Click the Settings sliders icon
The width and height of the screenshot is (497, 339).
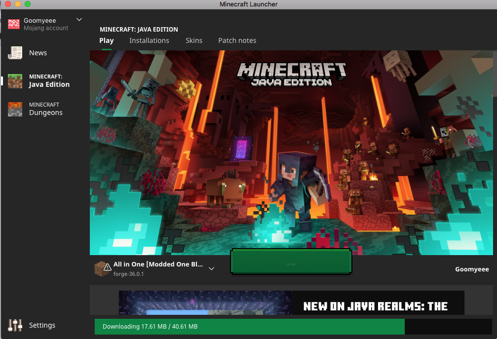click(x=15, y=325)
